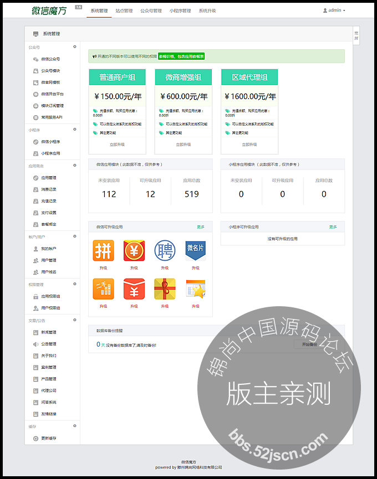
Task: Go to 微信开放平台 in sidebar
Action: 52,94
